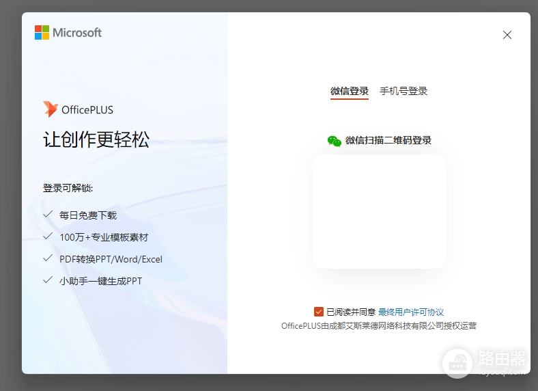Click the 小助手一键生成PPT feature line
The image size is (538, 391).
100,281
